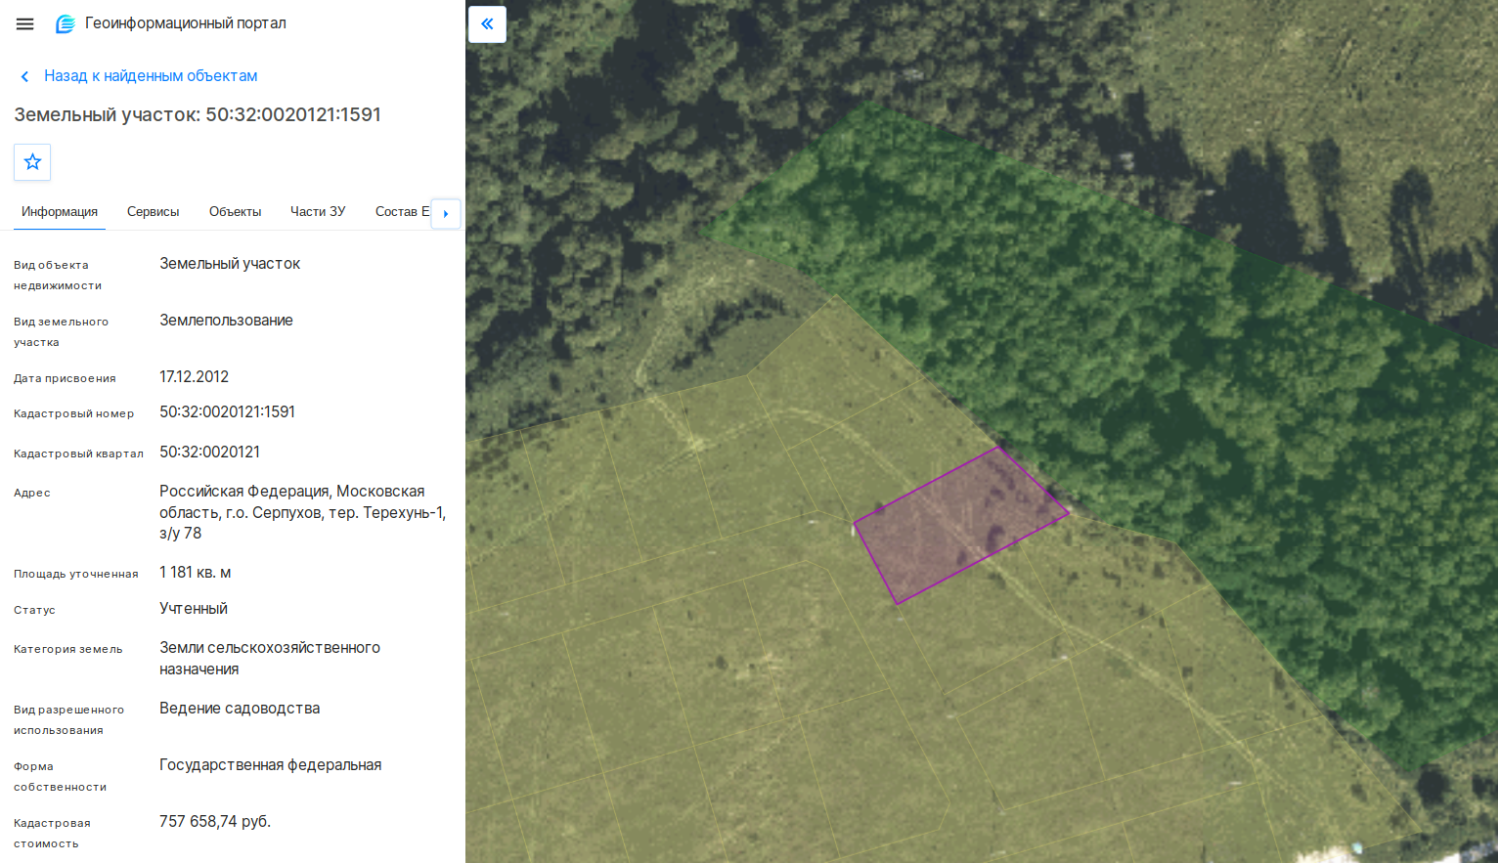
Task: Collapse the side panel with double-chevron button
Action: tap(487, 24)
